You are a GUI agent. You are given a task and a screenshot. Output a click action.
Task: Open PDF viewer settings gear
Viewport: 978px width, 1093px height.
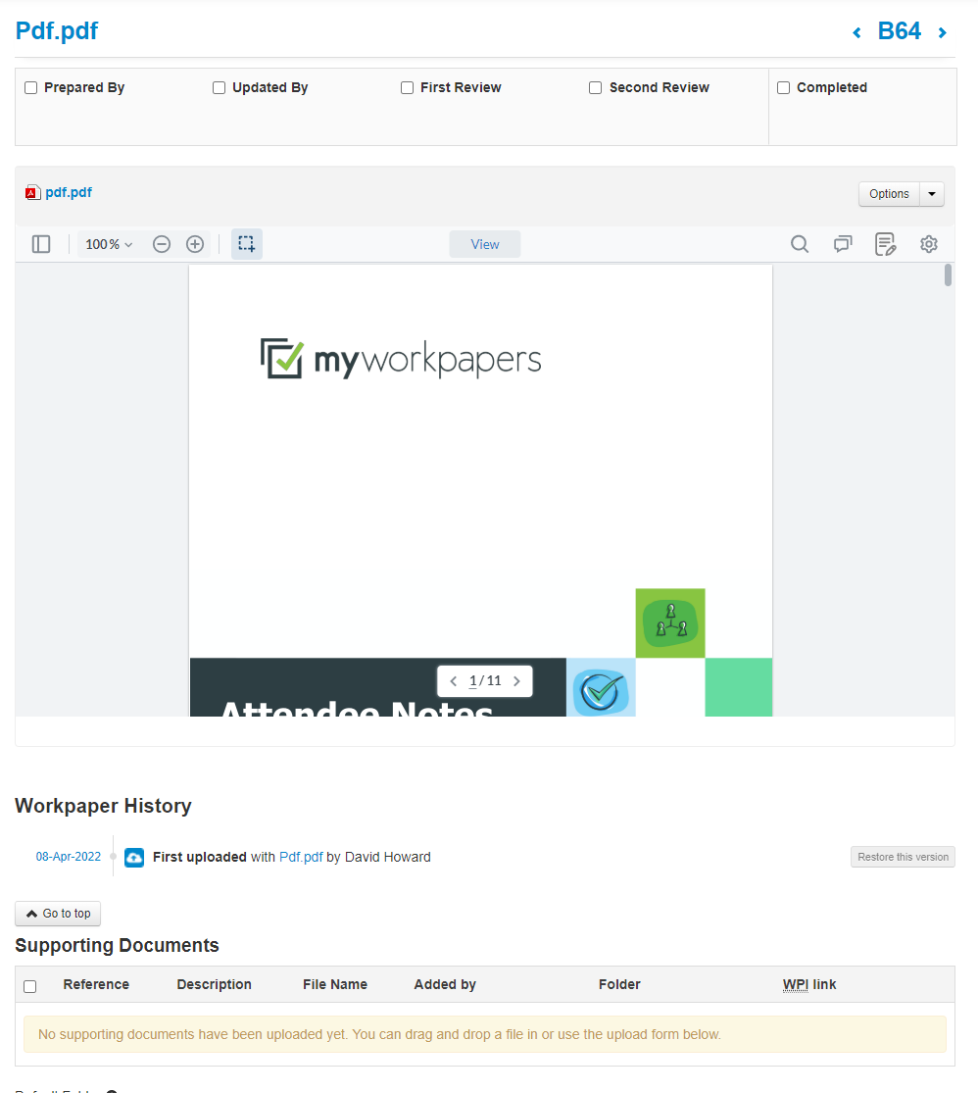click(928, 244)
